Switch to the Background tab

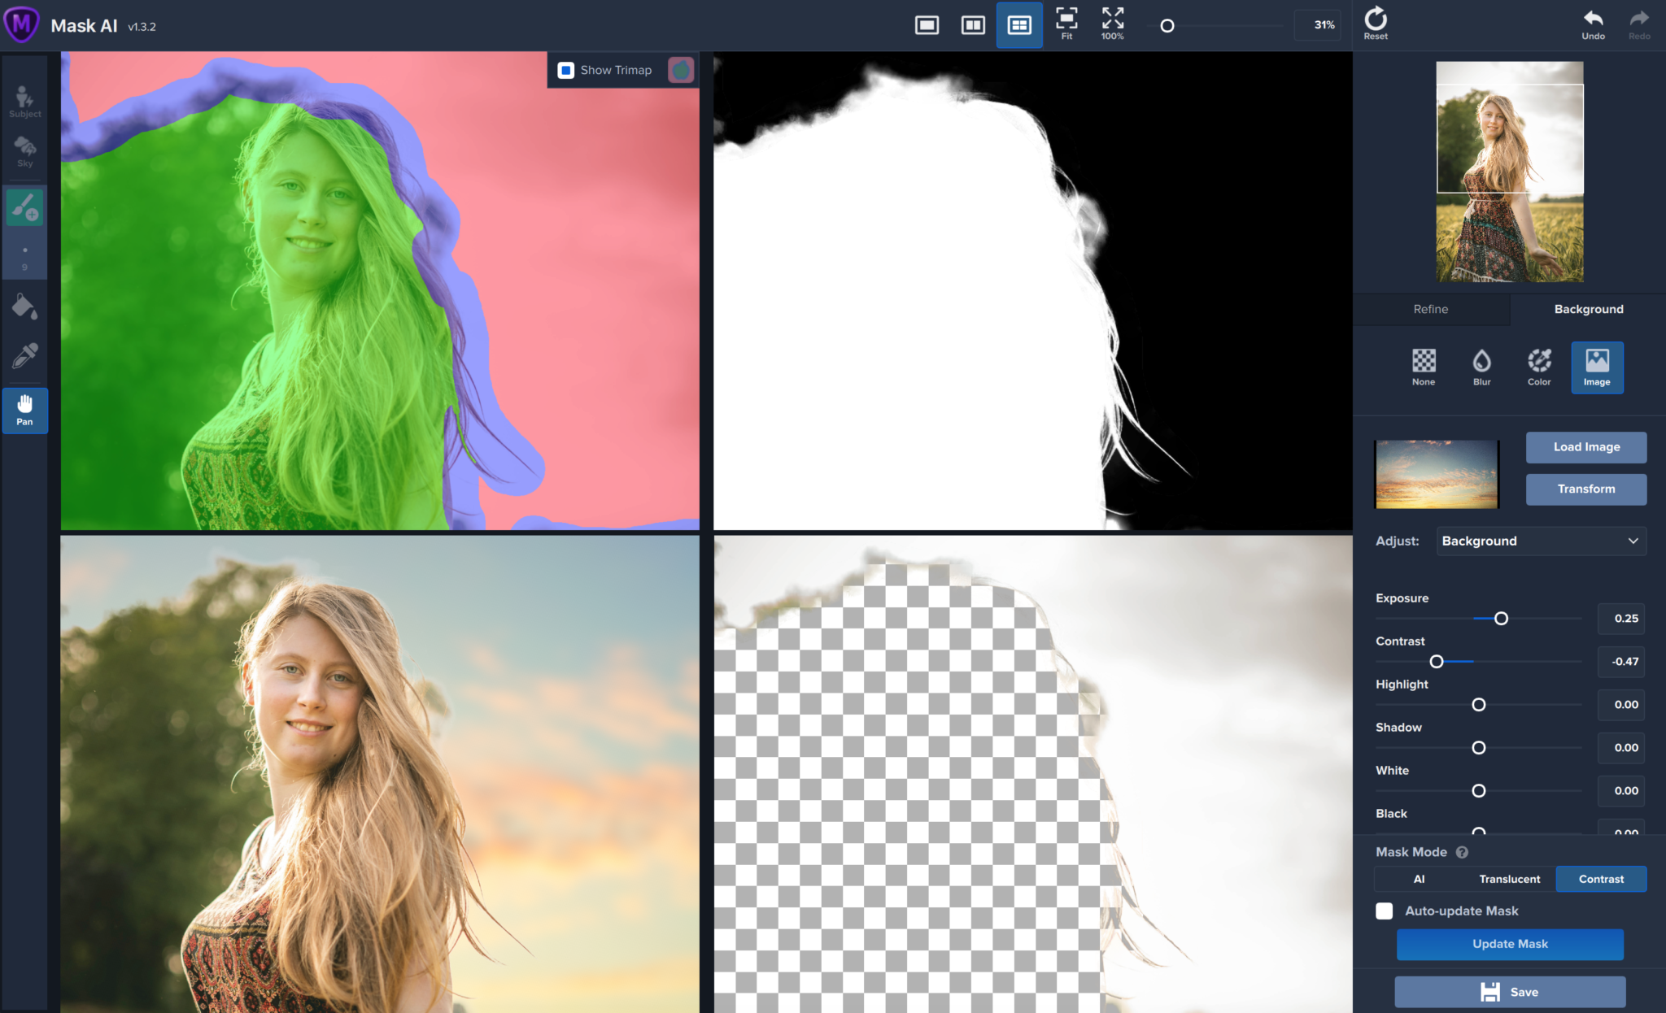[x=1588, y=309]
